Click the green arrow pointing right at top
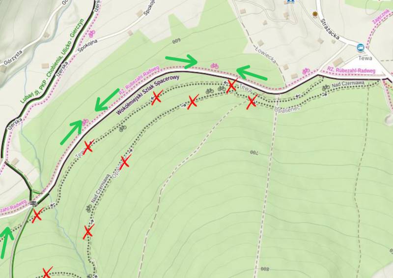This screenshot has height=278, width=393. tap(182, 62)
